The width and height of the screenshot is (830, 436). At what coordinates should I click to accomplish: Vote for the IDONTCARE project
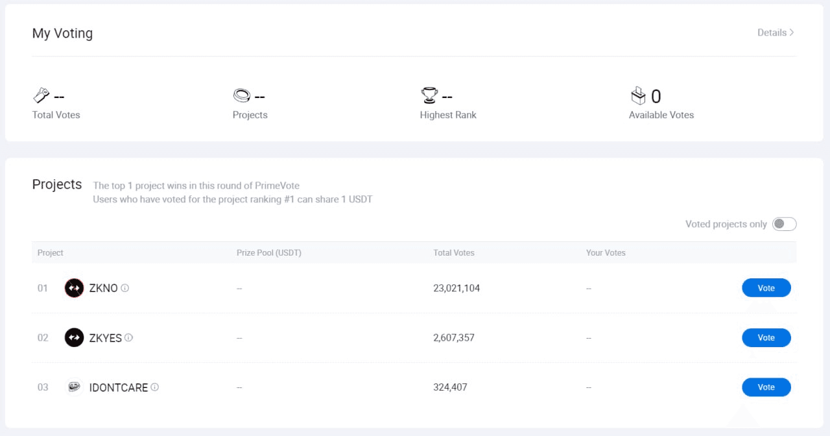coord(766,387)
